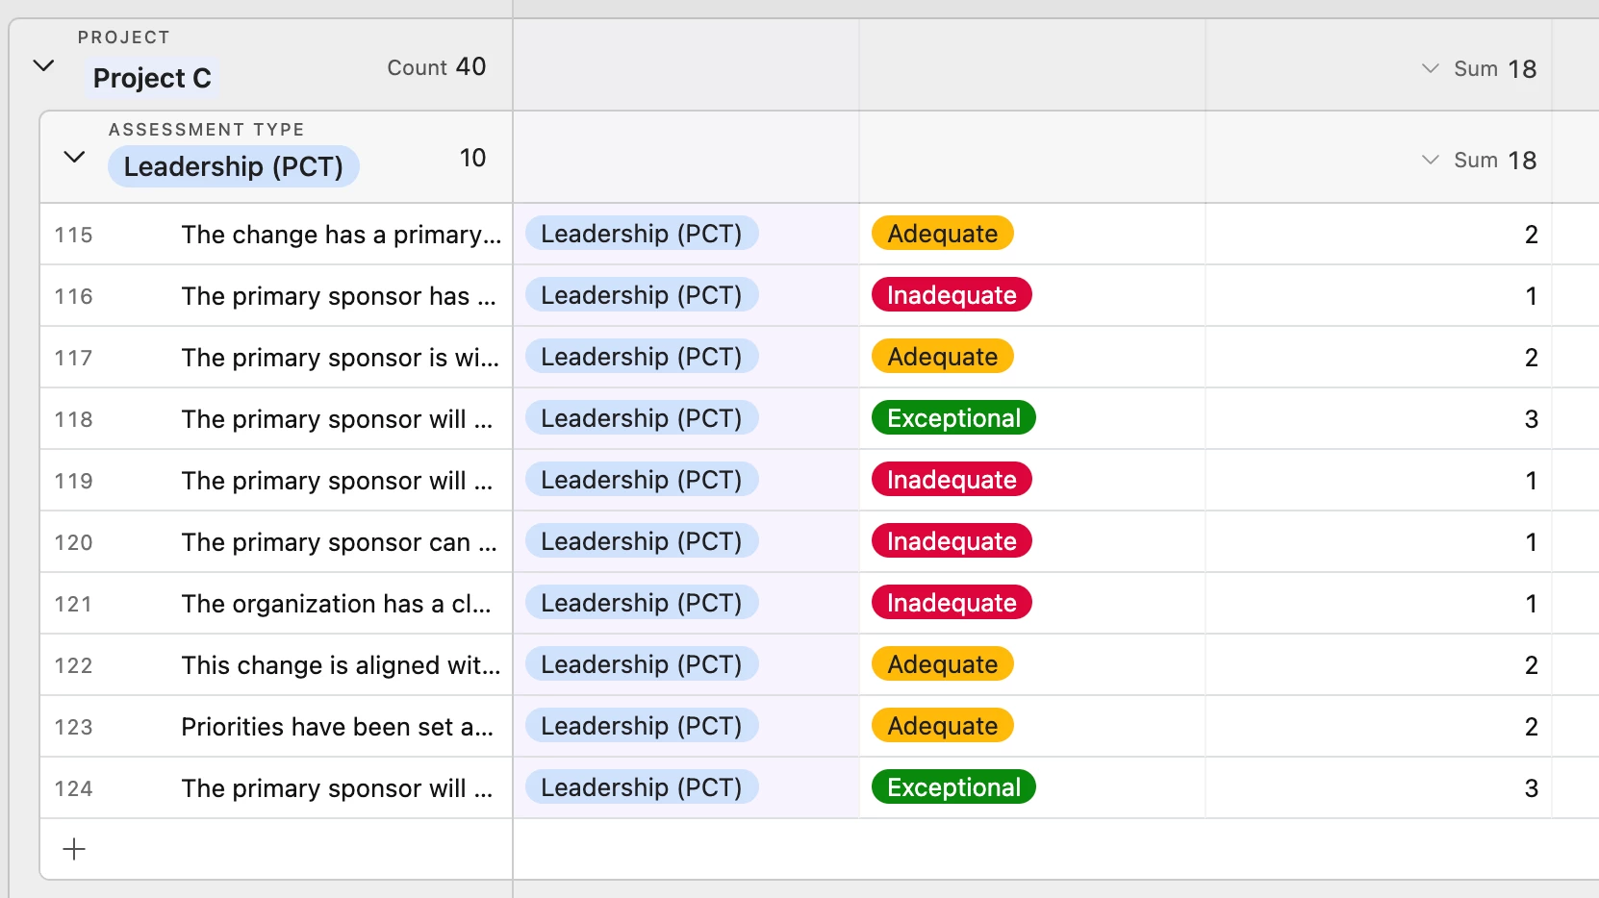This screenshot has height=898, width=1599.
Task: Open record 119 'The primary sponsor will ...'
Action: [337, 481]
